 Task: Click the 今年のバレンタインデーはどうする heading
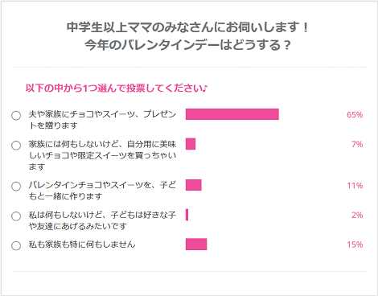pyautogui.click(x=187, y=45)
